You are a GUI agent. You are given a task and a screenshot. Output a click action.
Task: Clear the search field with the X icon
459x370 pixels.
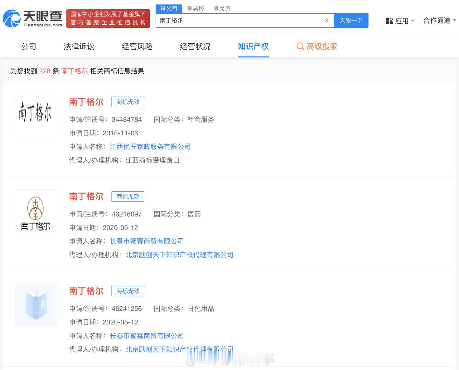click(x=326, y=21)
